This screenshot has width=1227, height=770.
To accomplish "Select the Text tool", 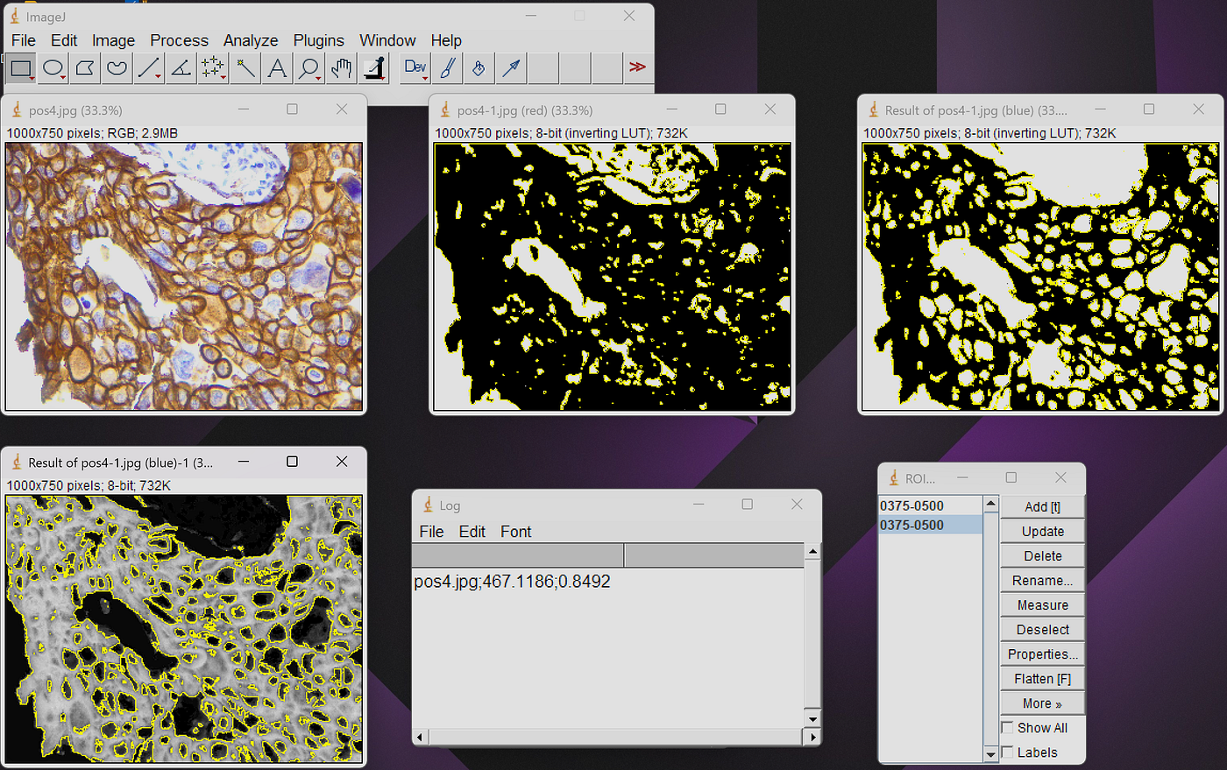I will click(x=275, y=67).
